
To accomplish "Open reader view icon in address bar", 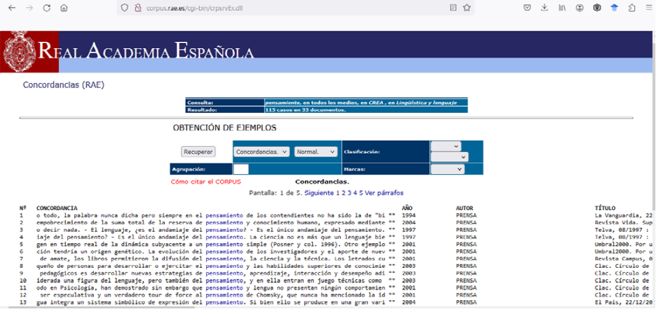I will (x=453, y=8).
